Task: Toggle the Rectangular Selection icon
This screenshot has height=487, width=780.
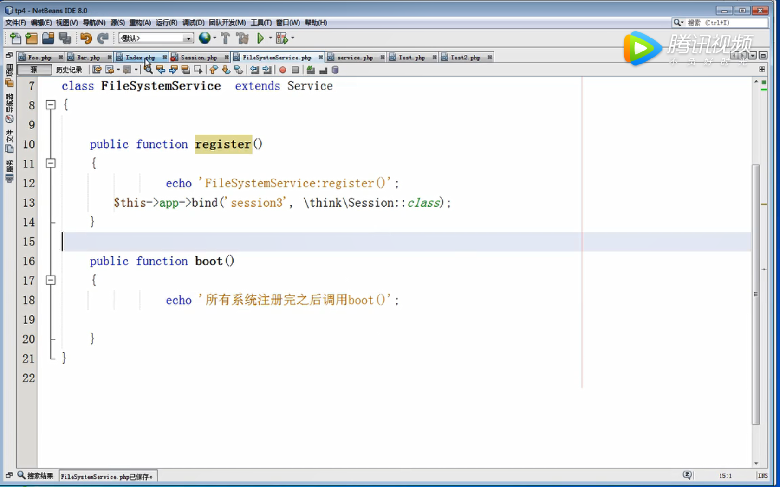Action: click(198, 70)
